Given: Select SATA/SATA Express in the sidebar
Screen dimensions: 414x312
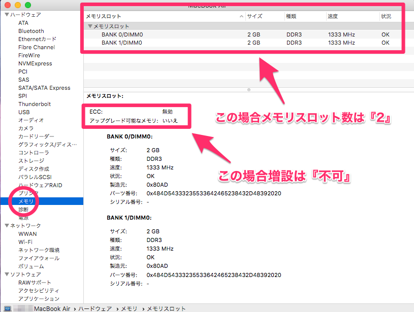Looking at the screenshot, I should 44,88.
